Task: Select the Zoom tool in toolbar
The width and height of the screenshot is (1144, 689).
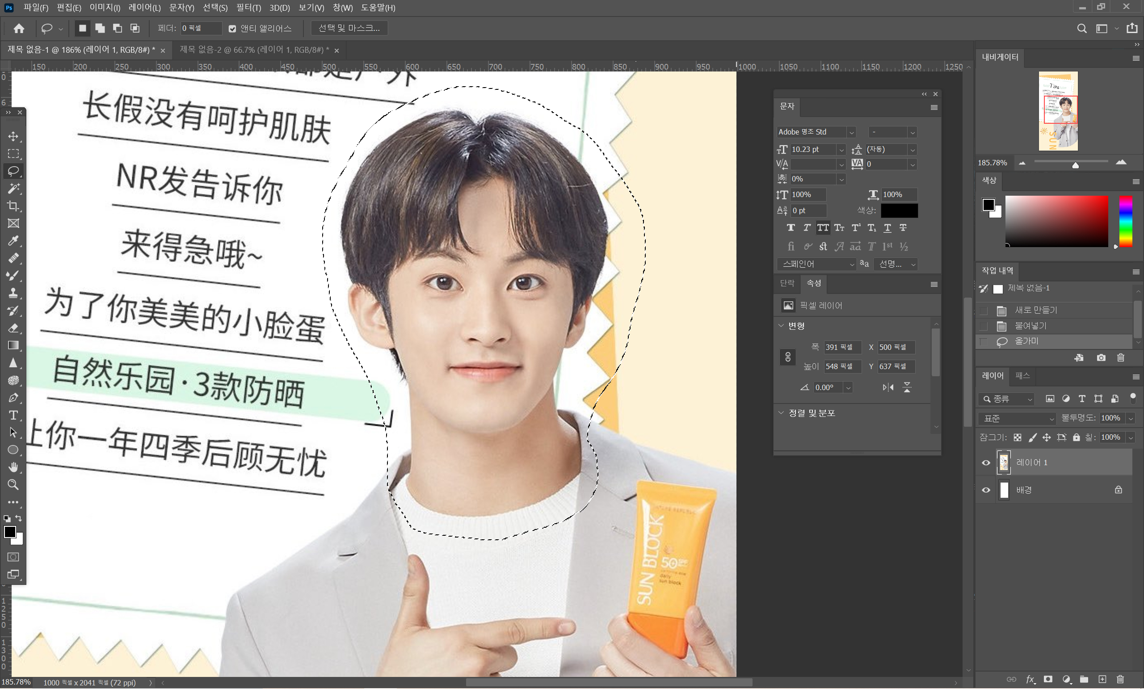Action: 13,485
